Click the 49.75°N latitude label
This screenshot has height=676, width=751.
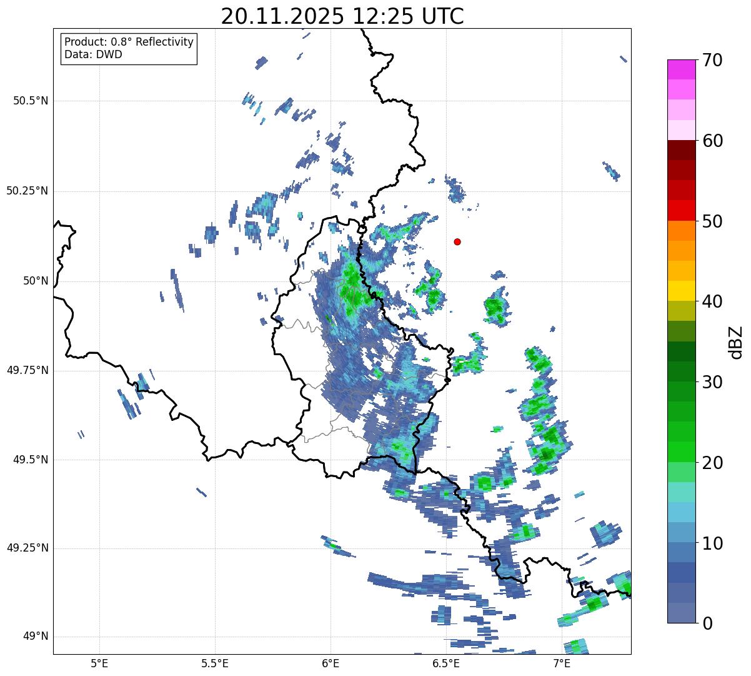[x=27, y=370]
